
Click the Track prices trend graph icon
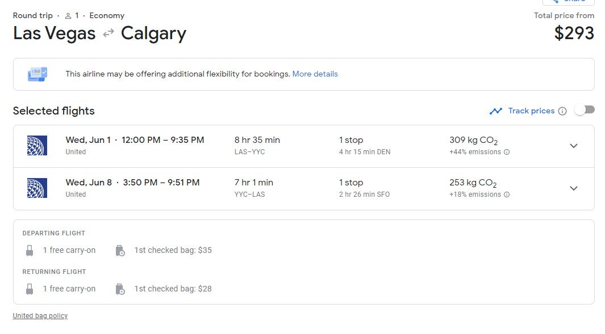[x=496, y=111]
